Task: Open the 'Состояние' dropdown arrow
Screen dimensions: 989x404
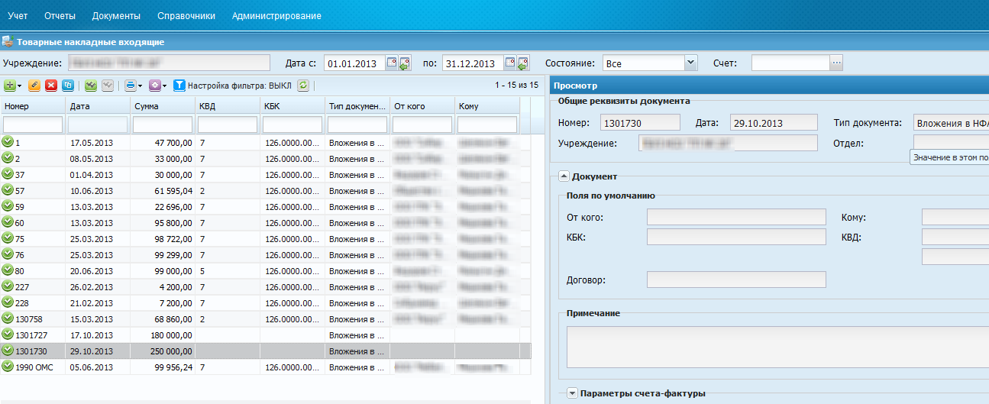Action: 691,63
